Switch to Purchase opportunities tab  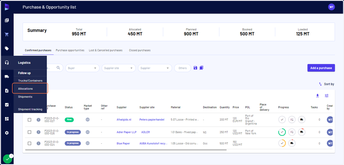pyautogui.click(x=70, y=50)
